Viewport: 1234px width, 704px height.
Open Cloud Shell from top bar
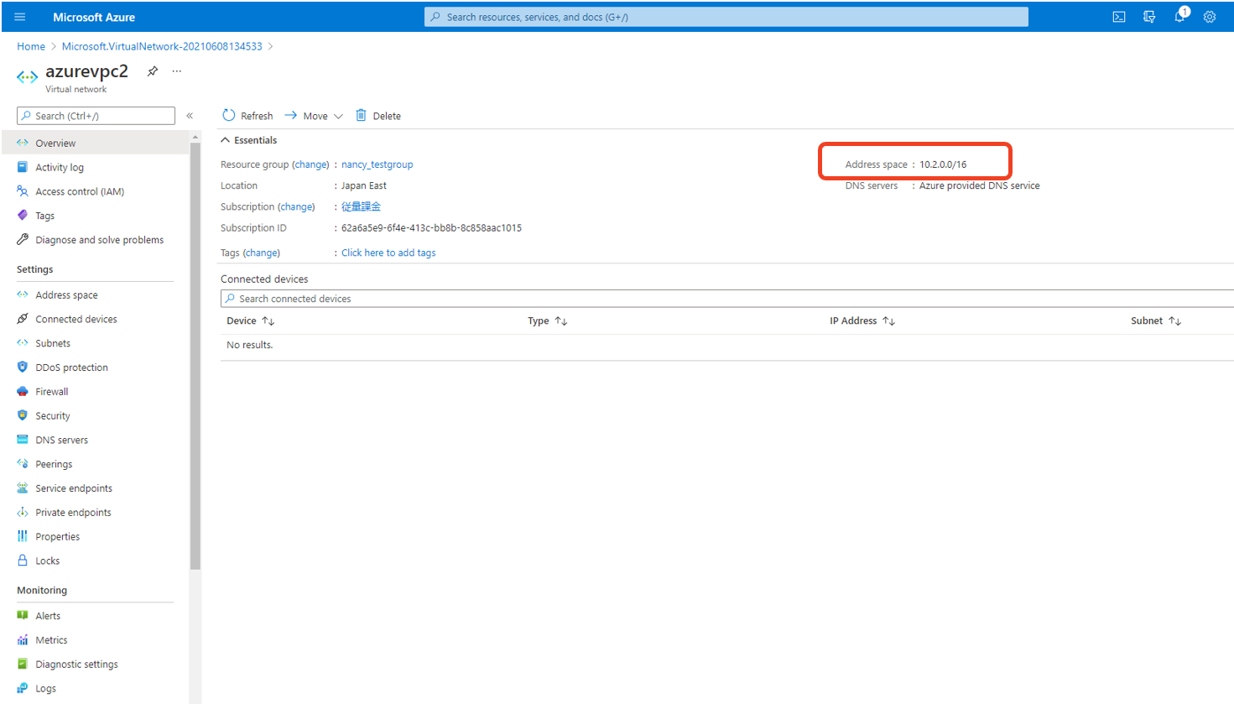(1119, 17)
